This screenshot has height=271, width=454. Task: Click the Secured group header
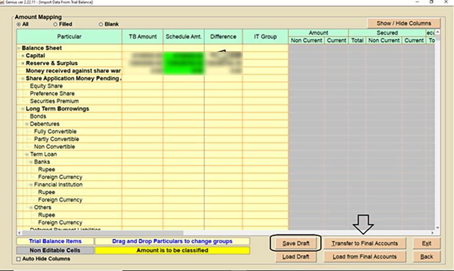point(387,33)
